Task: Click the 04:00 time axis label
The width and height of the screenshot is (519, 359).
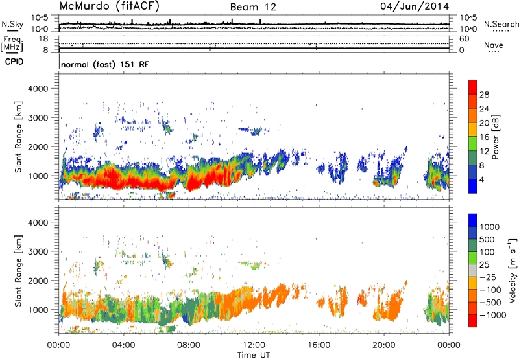Action: (123, 345)
